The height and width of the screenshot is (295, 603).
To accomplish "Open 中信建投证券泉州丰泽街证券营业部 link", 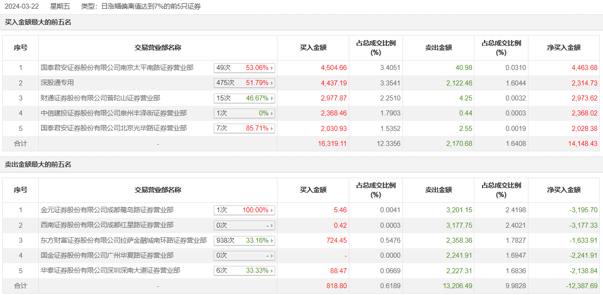I will [x=114, y=113].
